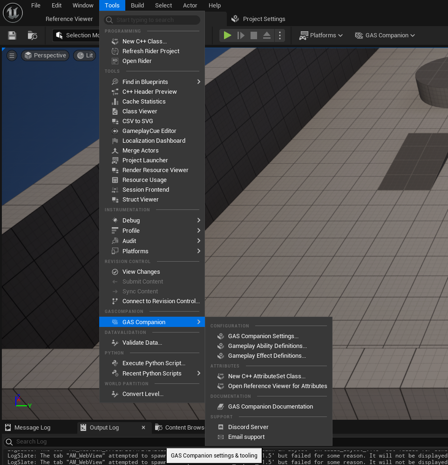The height and width of the screenshot is (465, 448).
Task: Expand the Debug submenu arrow
Action: point(199,220)
